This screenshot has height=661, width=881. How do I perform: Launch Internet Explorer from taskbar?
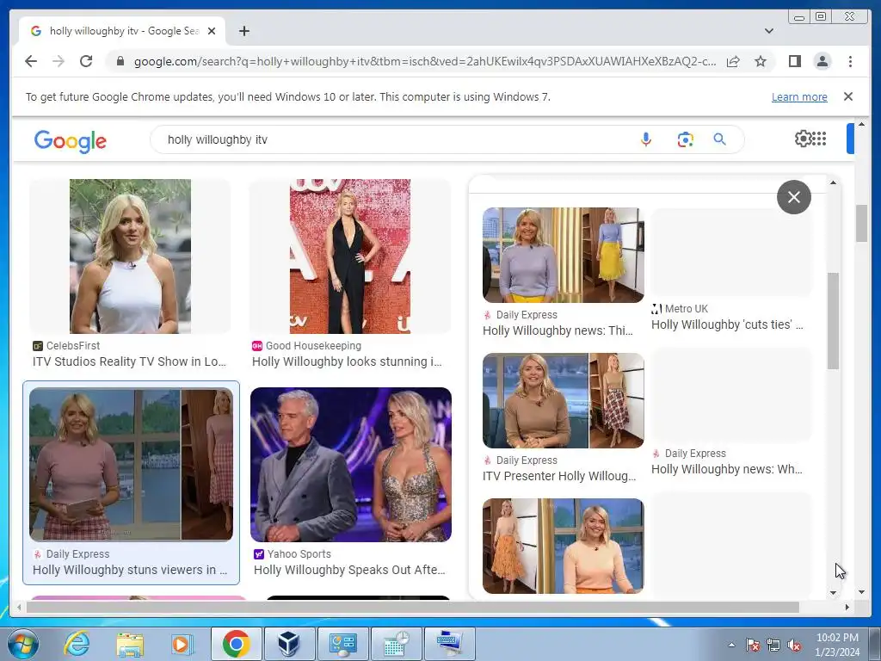[77, 644]
